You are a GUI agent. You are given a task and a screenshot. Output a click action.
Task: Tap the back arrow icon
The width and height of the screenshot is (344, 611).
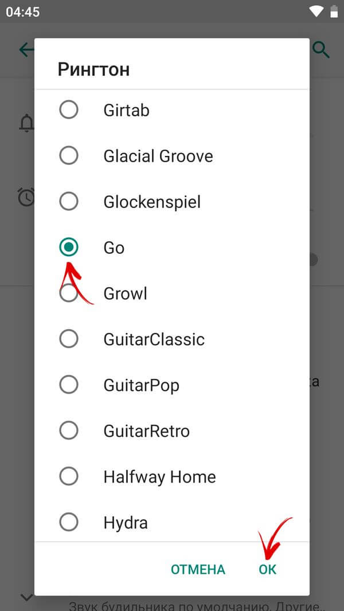click(x=26, y=50)
